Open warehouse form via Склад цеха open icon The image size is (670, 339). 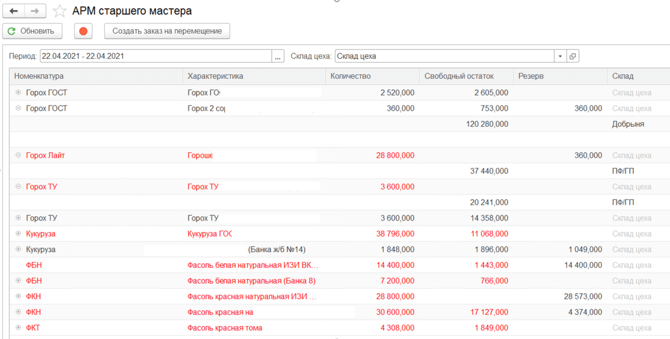pyautogui.click(x=572, y=56)
